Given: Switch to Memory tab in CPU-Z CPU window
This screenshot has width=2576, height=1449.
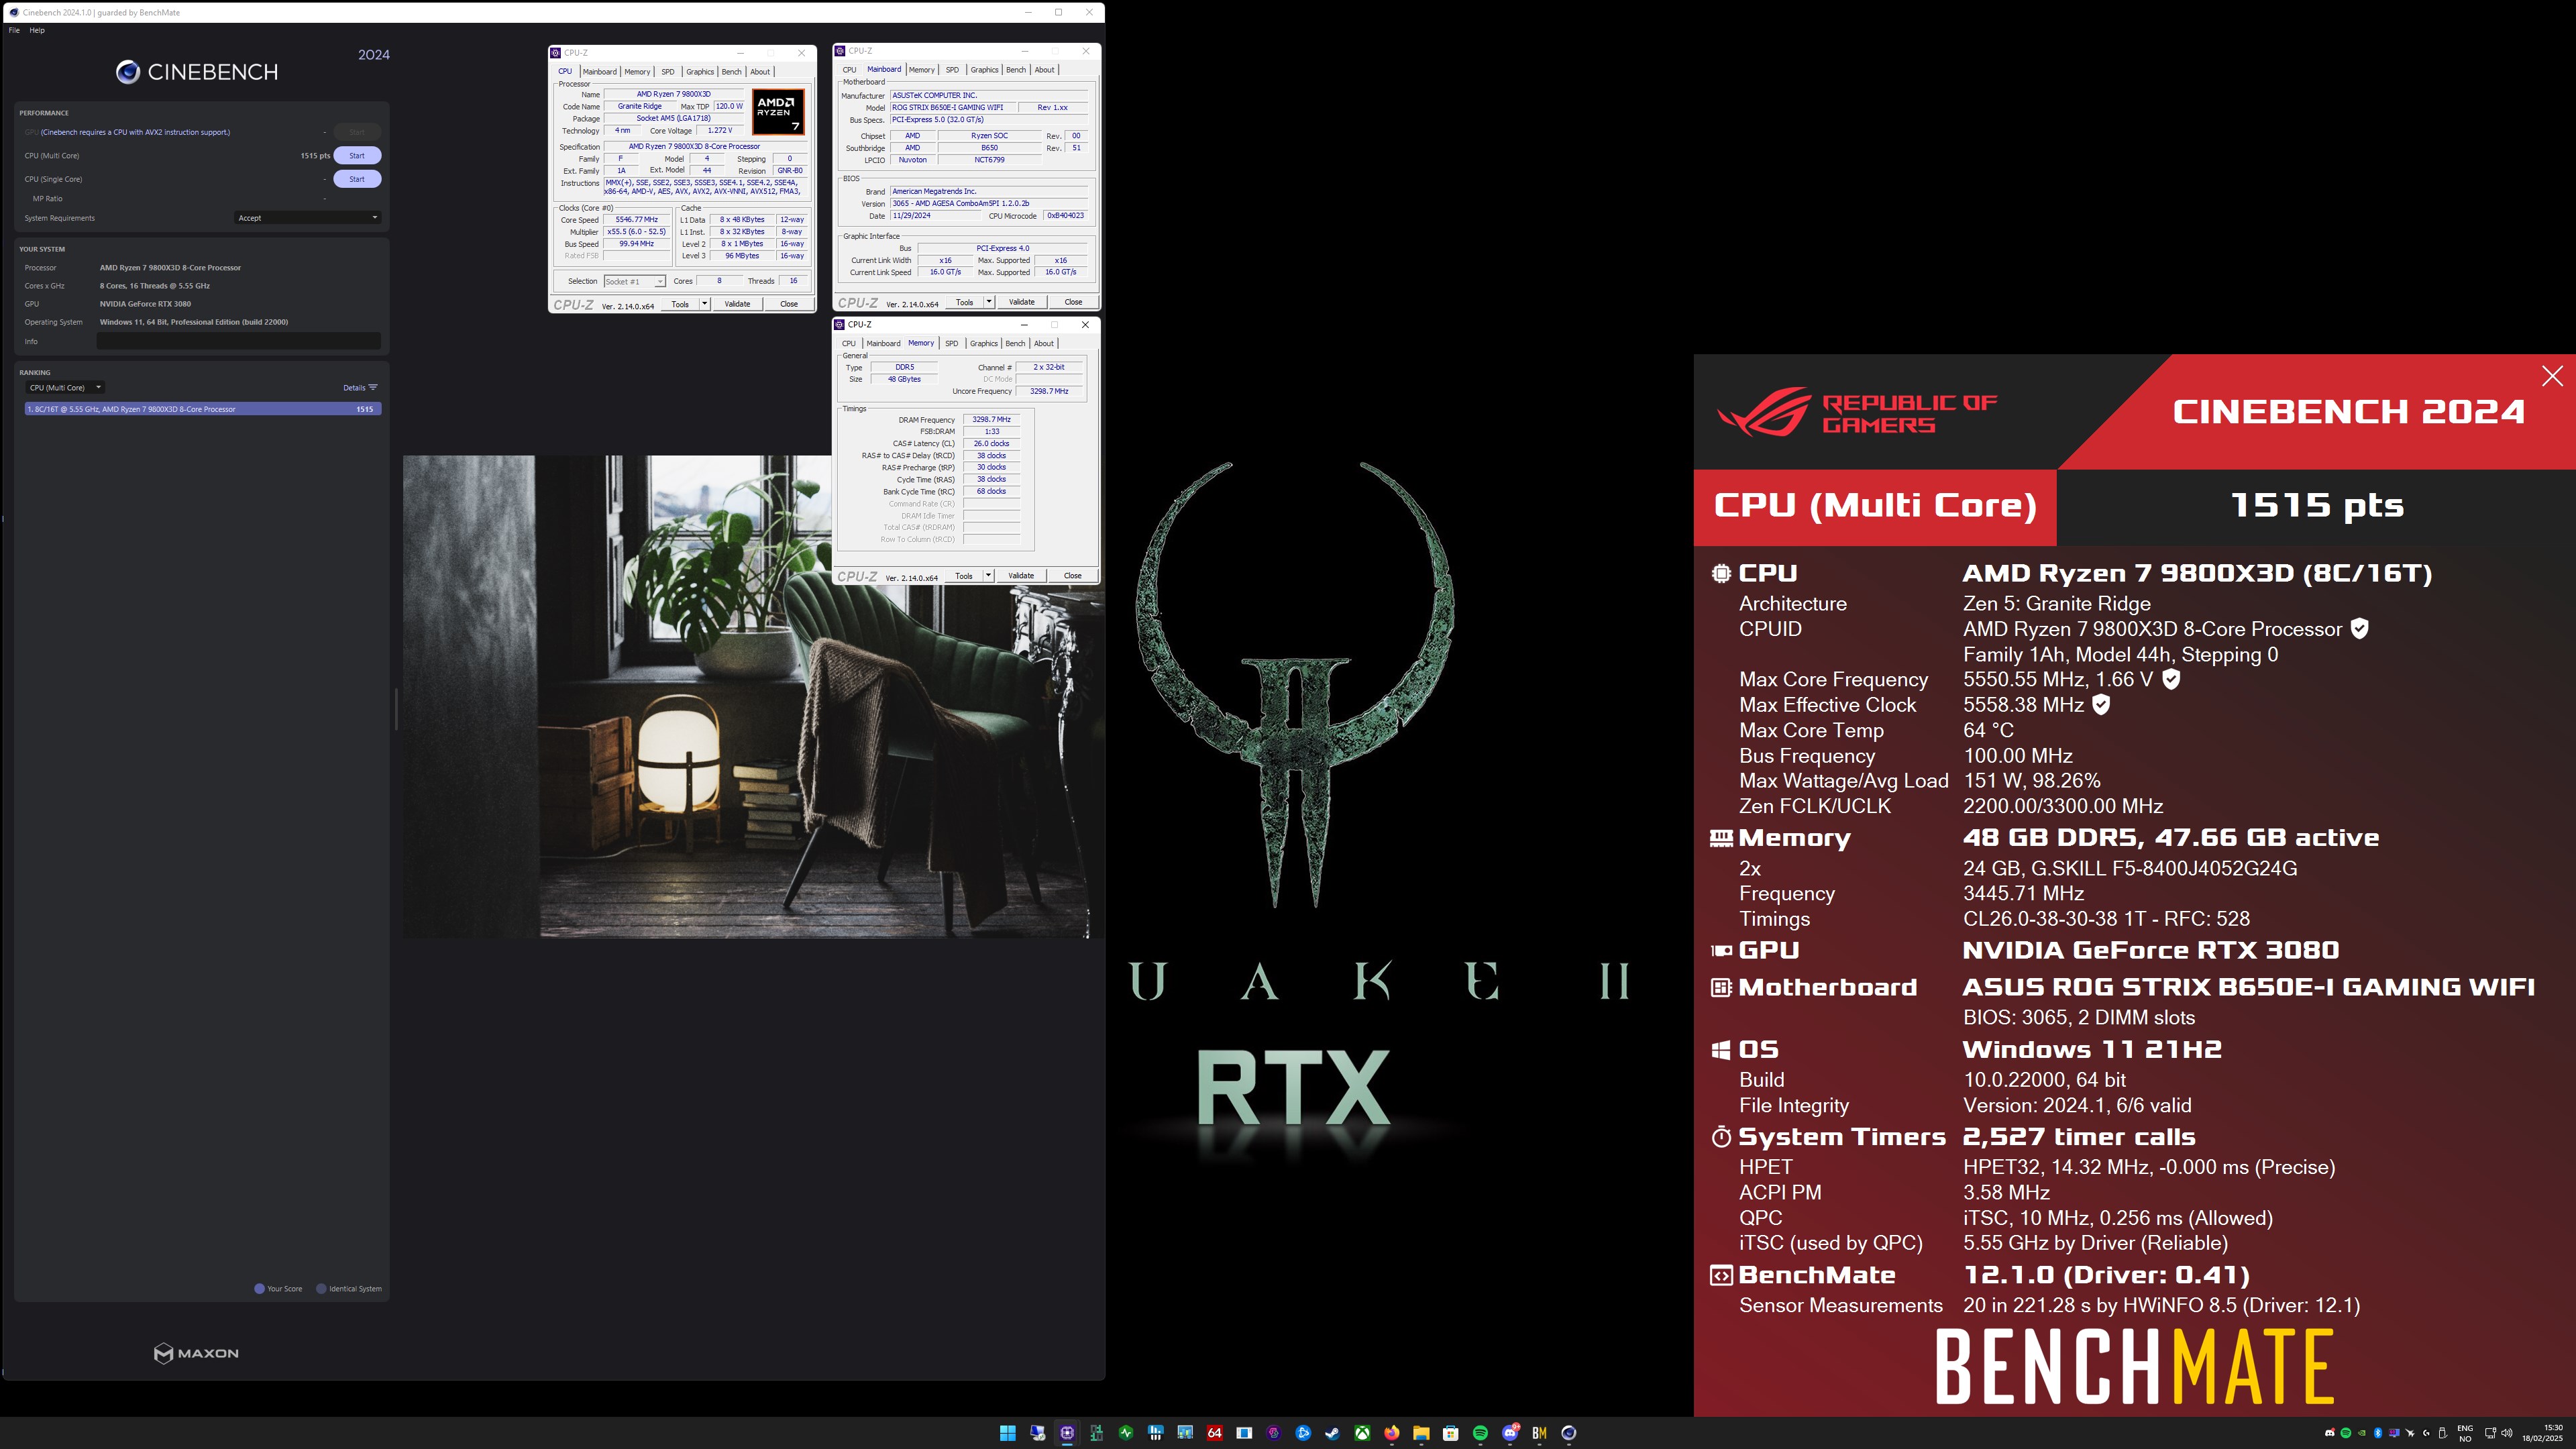Looking at the screenshot, I should tap(637, 72).
